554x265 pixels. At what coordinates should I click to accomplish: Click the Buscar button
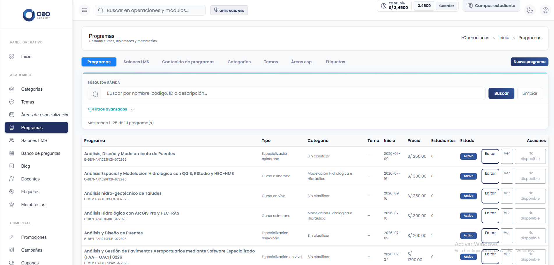[501, 93]
